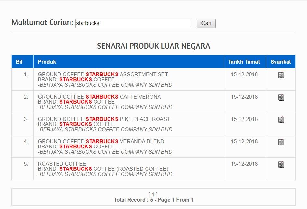This screenshot has width=307, height=209.
Task: Click the Syarikat column header
Action: (x=281, y=62)
